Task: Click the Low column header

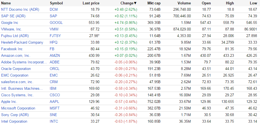Action: click(x=253, y=3)
